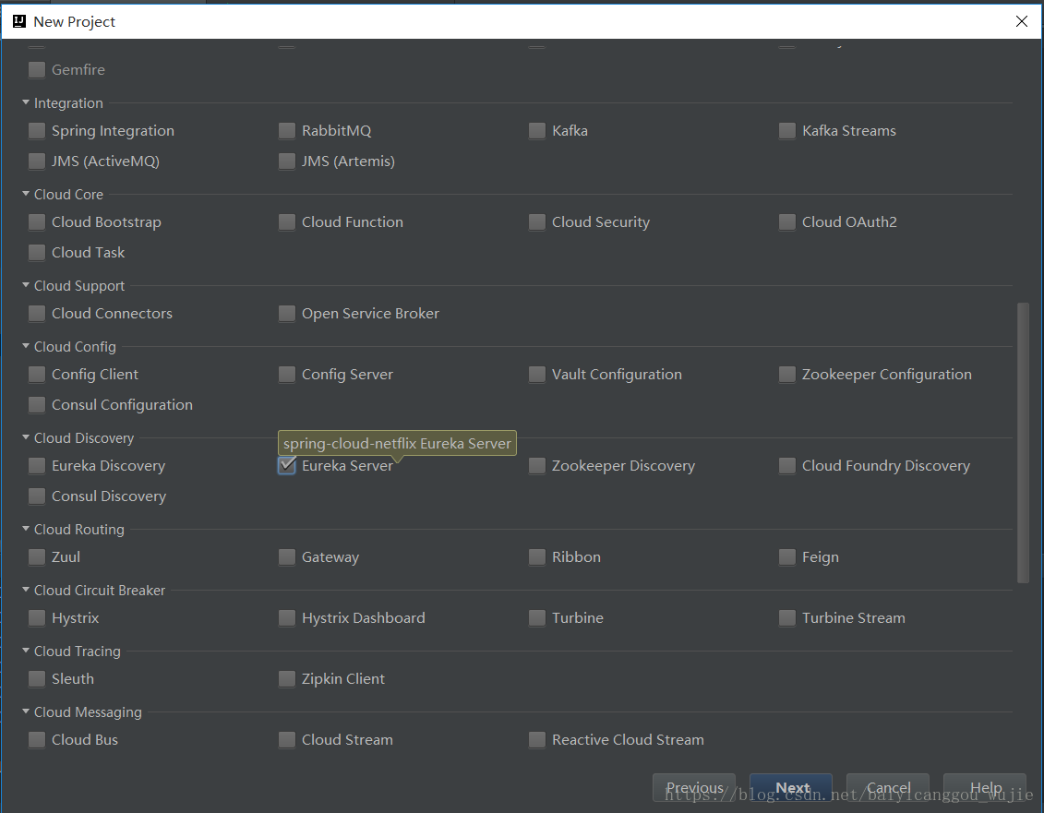The height and width of the screenshot is (813, 1044).
Task: Tick the Config Client checkbox
Action: [37, 375]
